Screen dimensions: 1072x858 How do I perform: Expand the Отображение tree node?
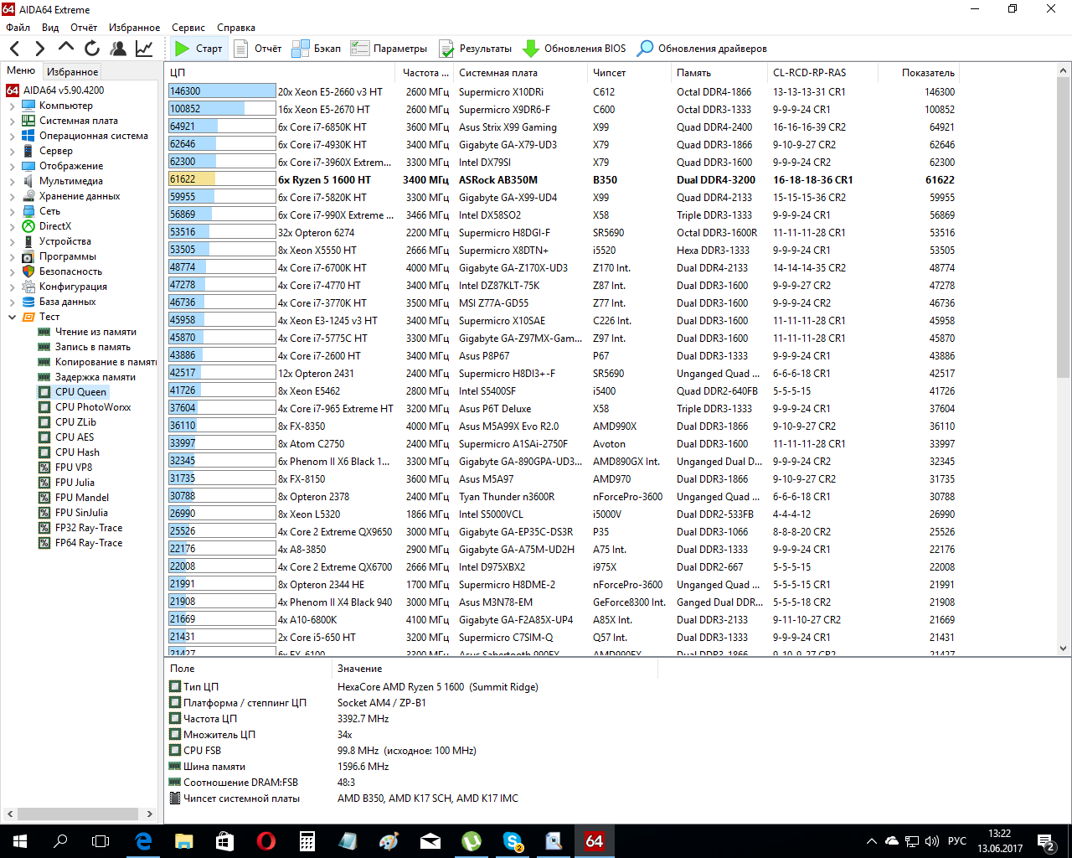pyautogui.click(x=12, y=166)
